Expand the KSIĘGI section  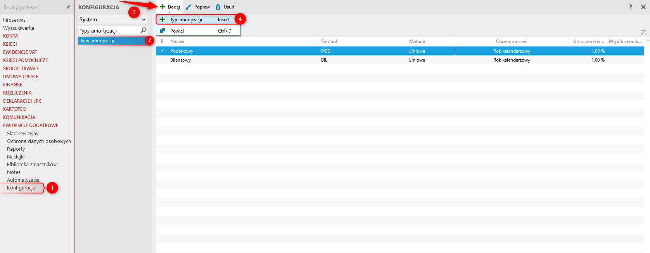[x=10, y=44]
